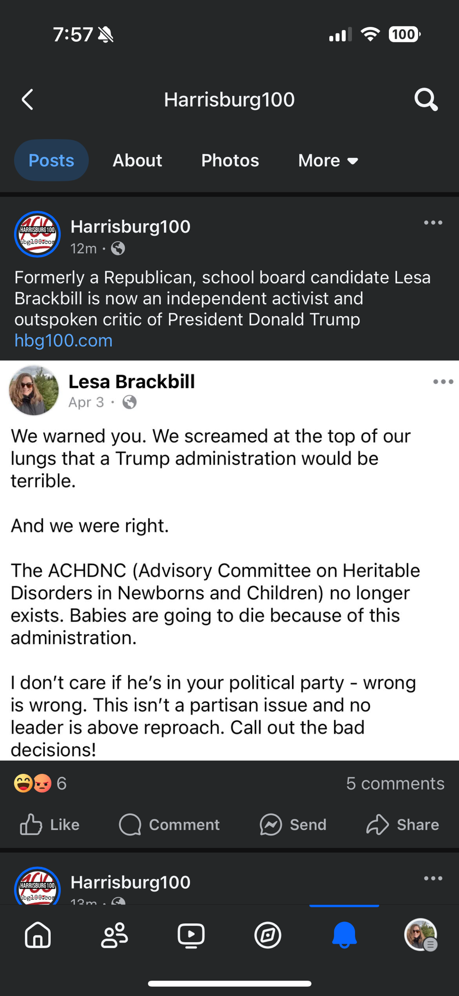Send post via Messenger Send button

(x=293, y=825)
